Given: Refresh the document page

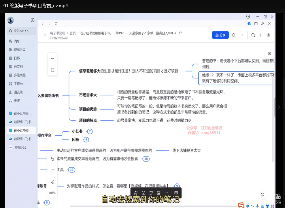Looking at the screenshot, I should pos(56,24).
